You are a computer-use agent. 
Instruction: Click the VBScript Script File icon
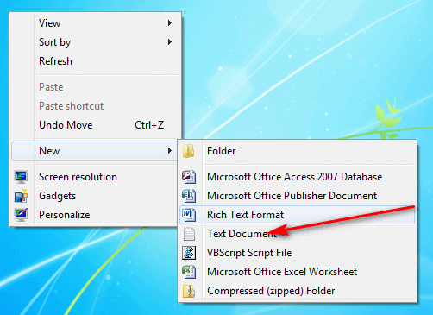click(x=189, y=253)
